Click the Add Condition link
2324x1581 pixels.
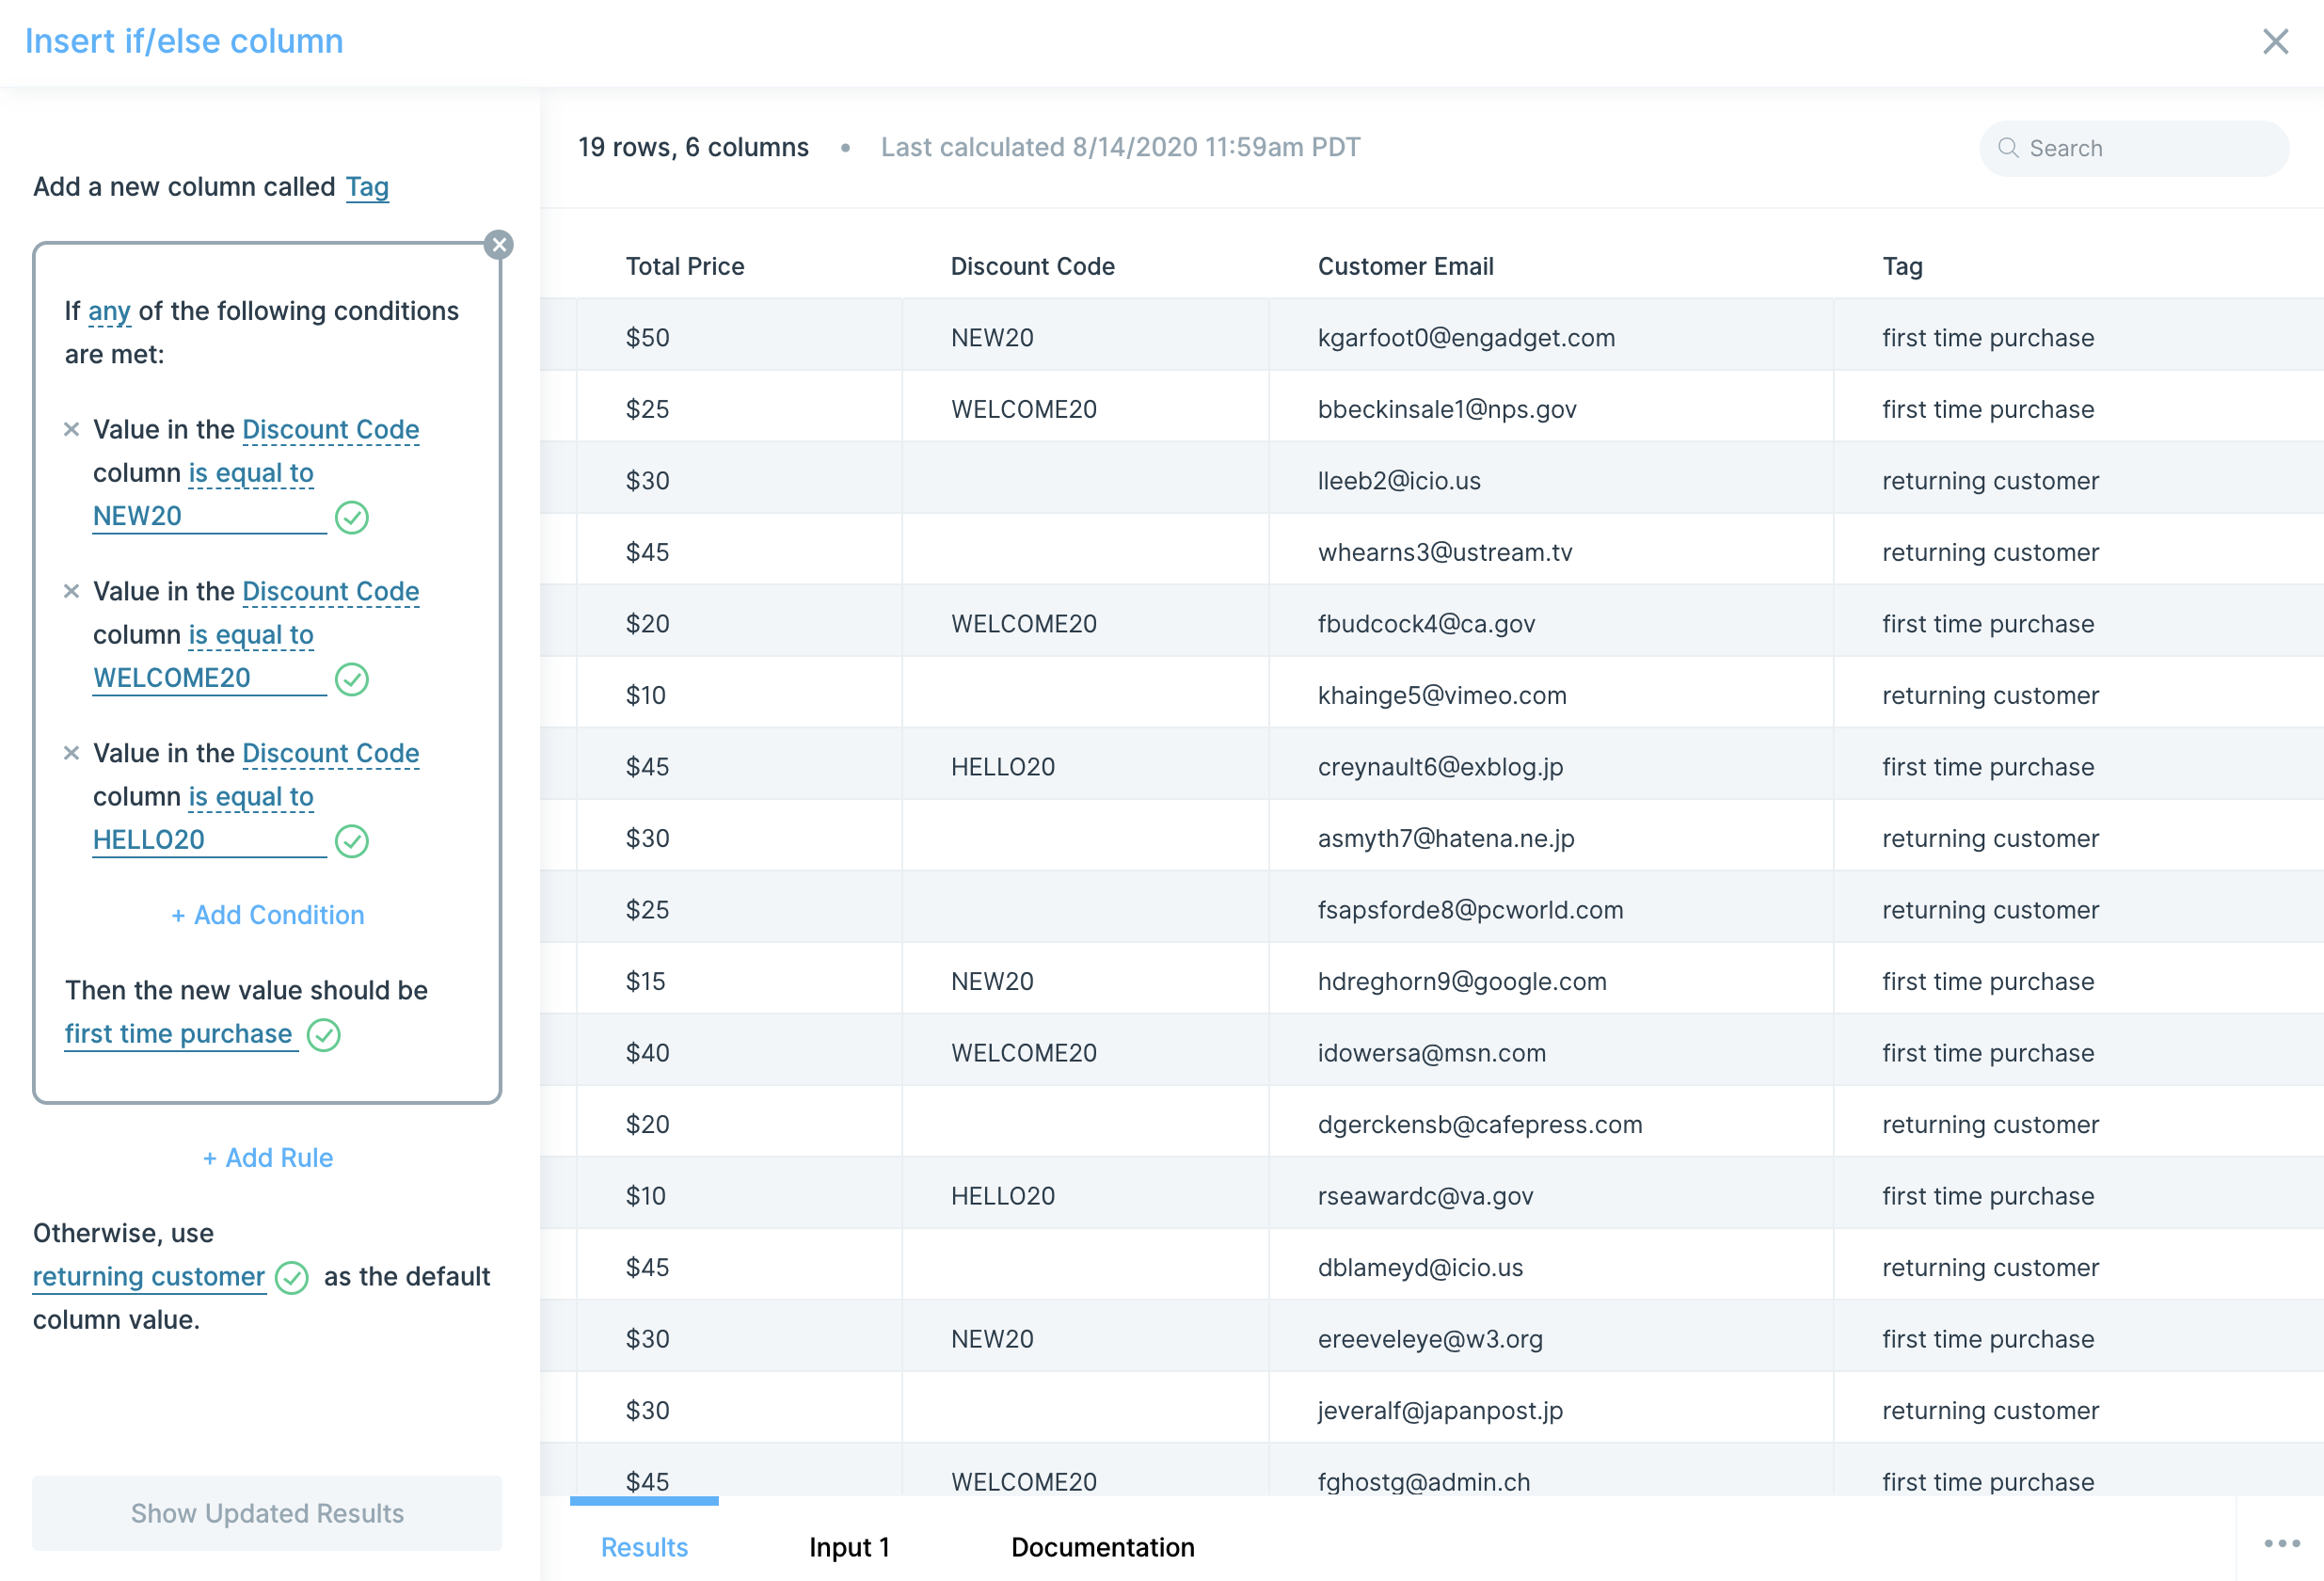pos(267,915)
